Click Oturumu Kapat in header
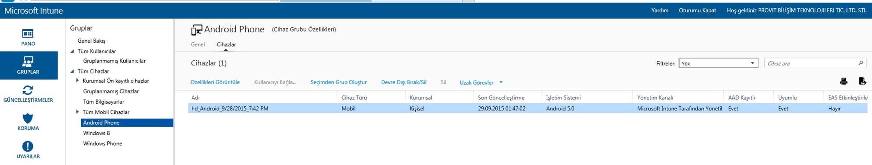The image size is (872, 165). pos(697,10)
